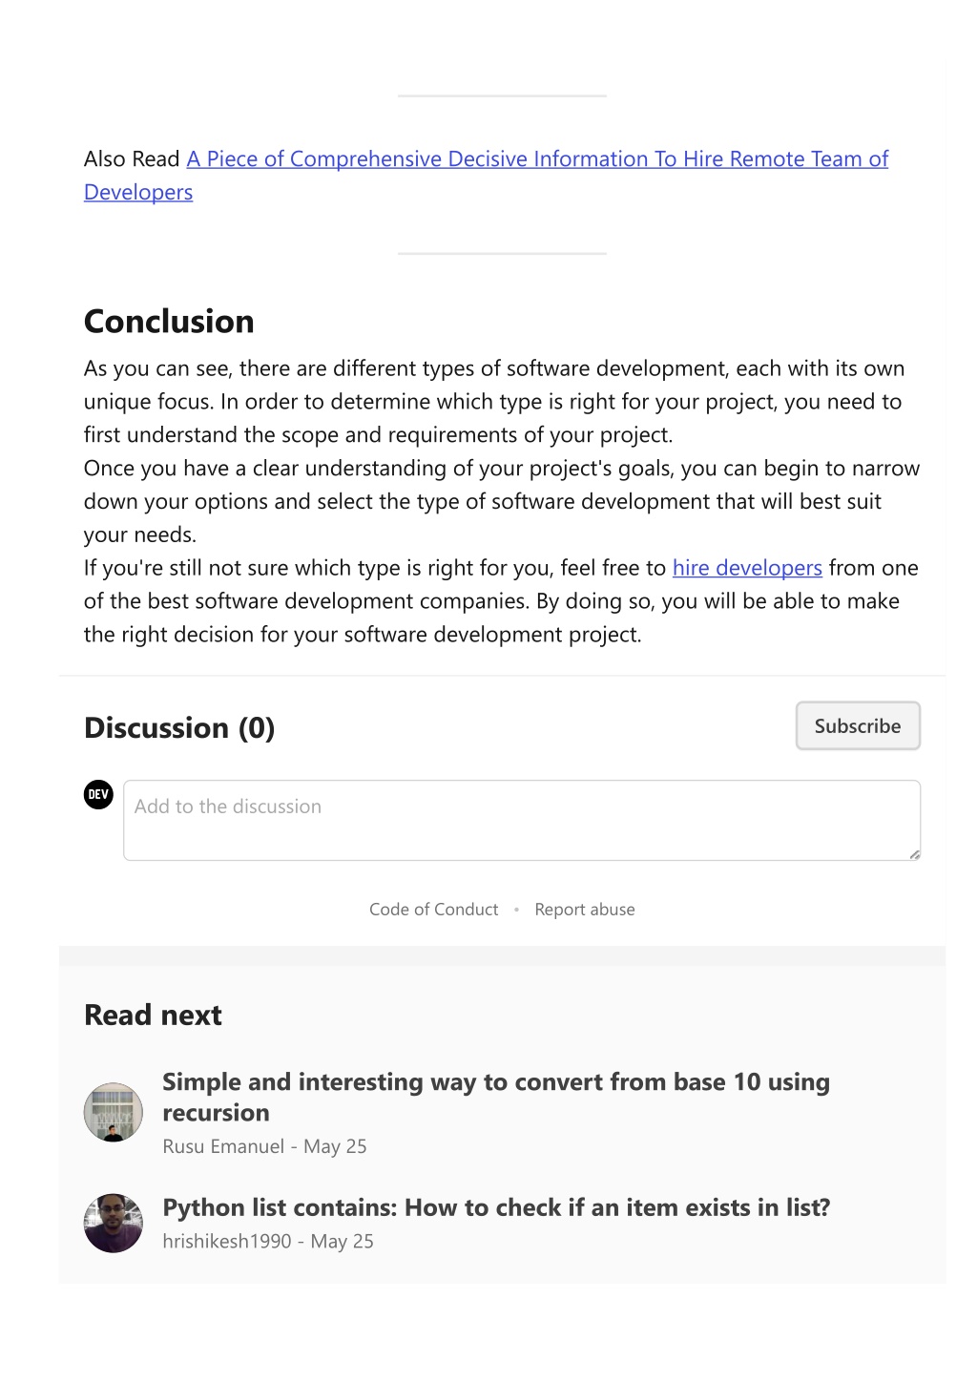This screenshot has height=1383, width=977.
Task: Follow the hire developers link
Action: [747, 569]
